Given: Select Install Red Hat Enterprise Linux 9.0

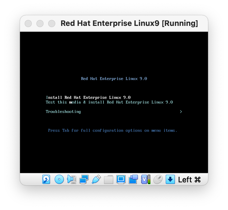Looking at the screenshot, I should point(88,97).
